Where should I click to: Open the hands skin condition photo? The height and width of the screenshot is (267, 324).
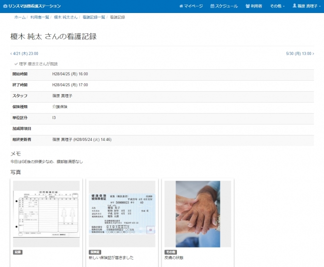point(198,213)
